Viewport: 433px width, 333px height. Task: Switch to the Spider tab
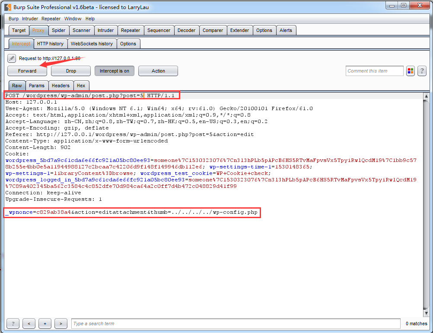click(x=58, y=30)
